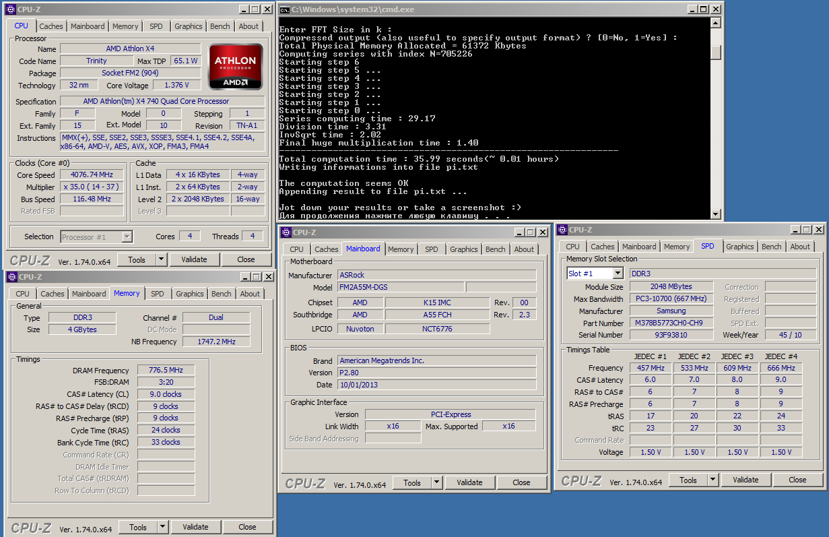Viewport: 829px width, 537px height.
Task: Switch to Caches tab in the Athlon X4 CPU window
Action: pos(51,26)
